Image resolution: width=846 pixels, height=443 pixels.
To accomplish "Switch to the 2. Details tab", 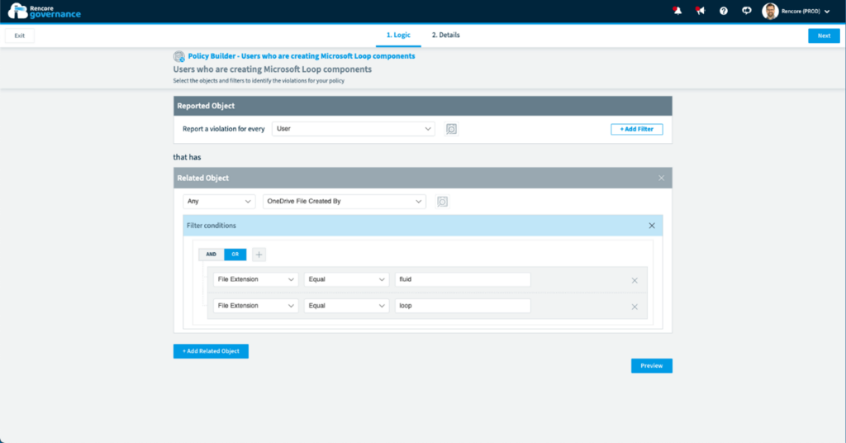I will [445, 35].
